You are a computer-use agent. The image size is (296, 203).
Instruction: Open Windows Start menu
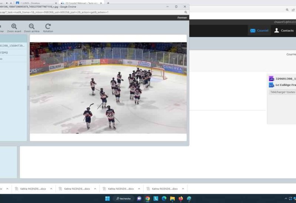point(107,199)
